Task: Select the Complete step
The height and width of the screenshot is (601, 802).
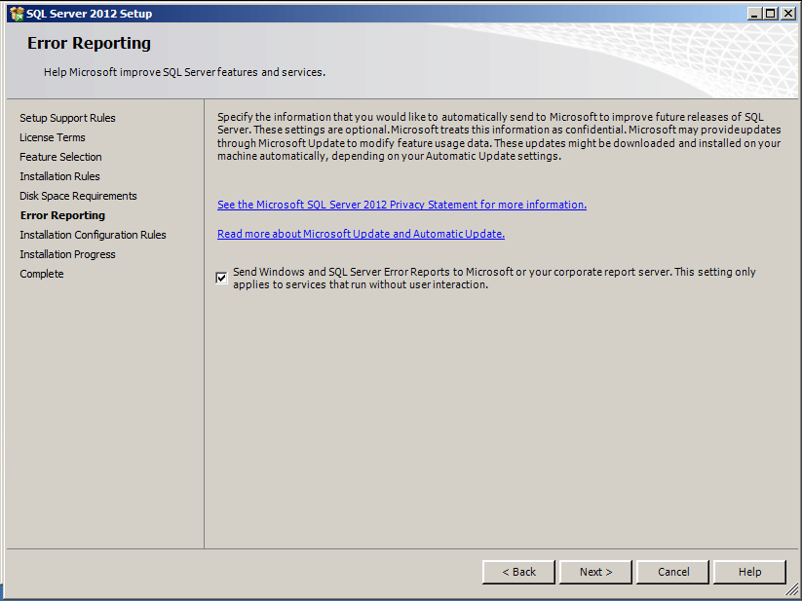Action: (42, 274)
